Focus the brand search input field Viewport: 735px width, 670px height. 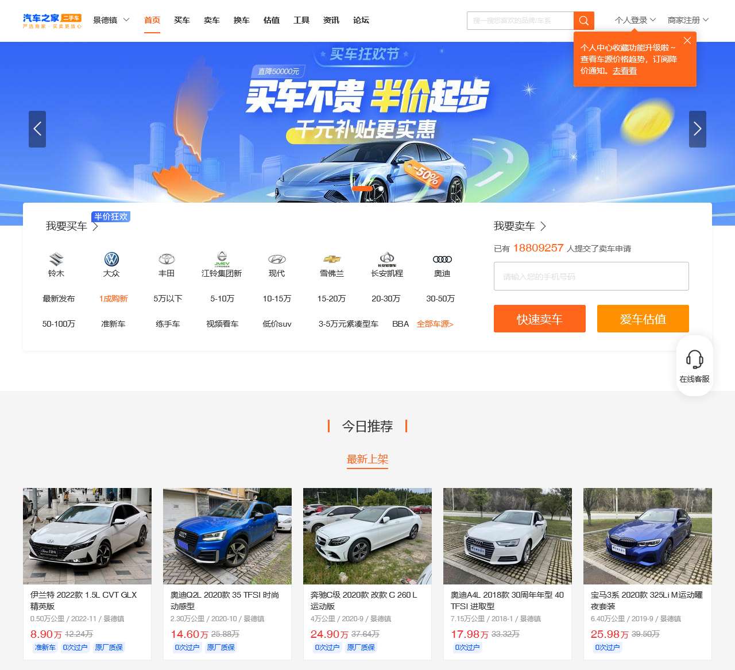520,21
